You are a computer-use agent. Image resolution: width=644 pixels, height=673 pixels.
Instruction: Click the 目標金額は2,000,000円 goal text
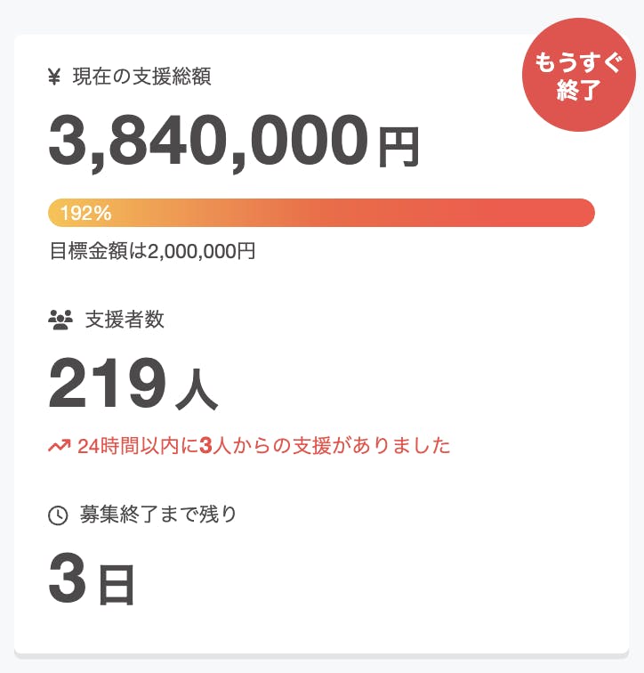(x=153, y=251)
